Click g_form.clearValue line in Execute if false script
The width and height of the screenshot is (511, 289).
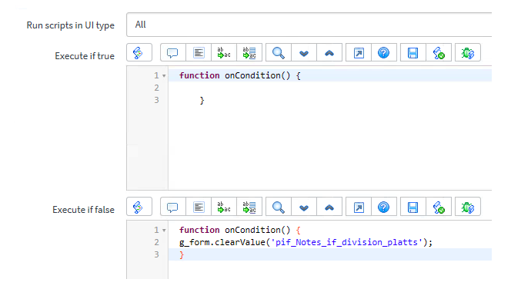[x=306, y=242]
